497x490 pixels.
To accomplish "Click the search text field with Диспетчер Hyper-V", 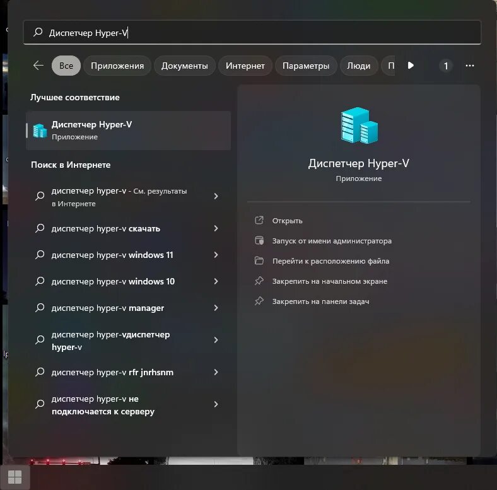I will click(252, 32).
